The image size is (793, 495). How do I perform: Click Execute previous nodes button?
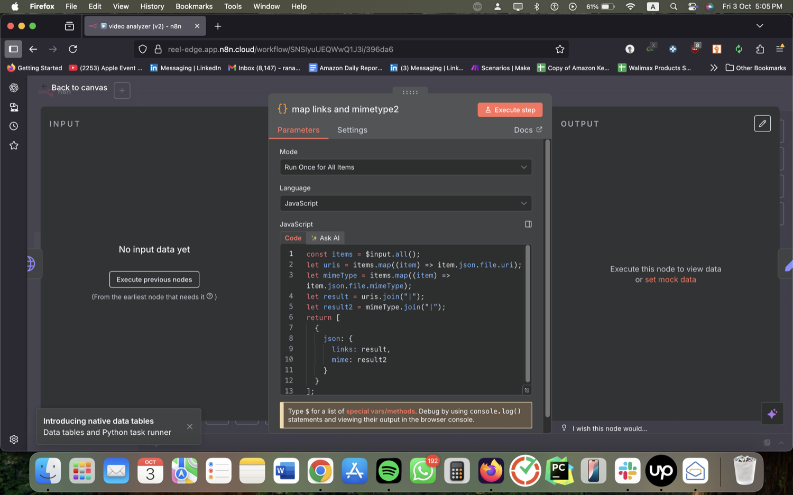154,279
